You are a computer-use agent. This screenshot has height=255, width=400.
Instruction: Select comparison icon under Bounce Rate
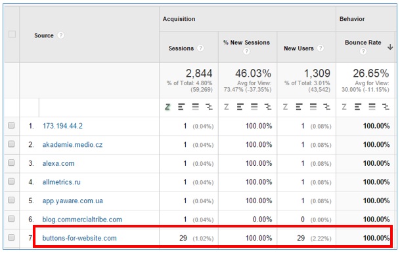point(386,107)
